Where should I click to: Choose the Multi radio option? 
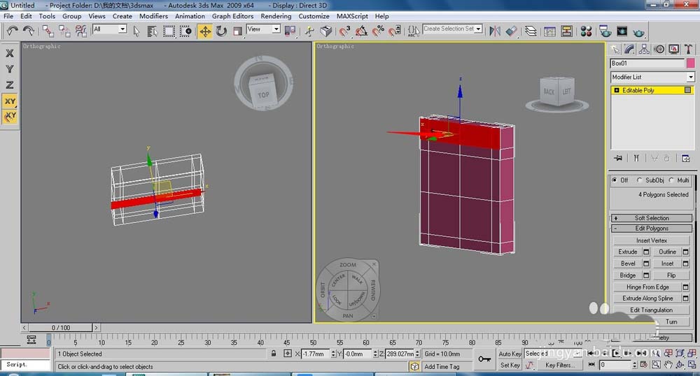coord(671,180)
